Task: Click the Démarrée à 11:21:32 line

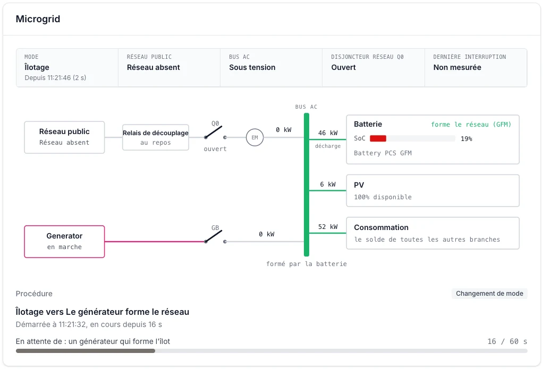Action: (x=89, y=325)
